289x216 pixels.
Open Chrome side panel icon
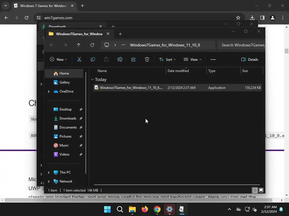pyautogui.click(x=262, y=18)
